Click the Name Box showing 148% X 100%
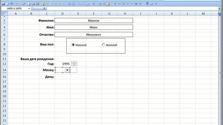This screenshot has height=125, width=223. (14, 8)
